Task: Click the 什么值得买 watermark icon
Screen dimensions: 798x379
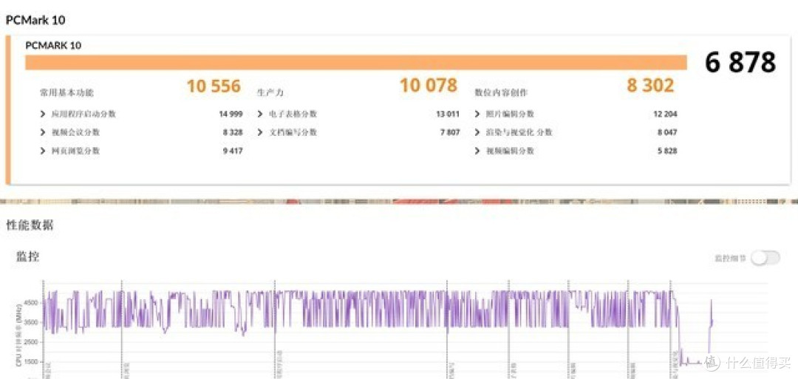Action: (712, 363)
